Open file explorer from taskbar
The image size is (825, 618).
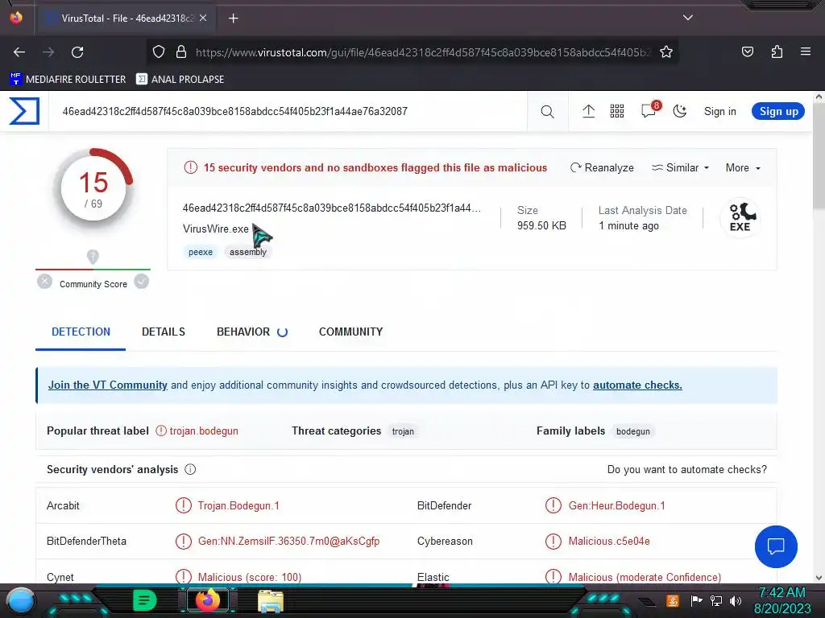(271, 602)
